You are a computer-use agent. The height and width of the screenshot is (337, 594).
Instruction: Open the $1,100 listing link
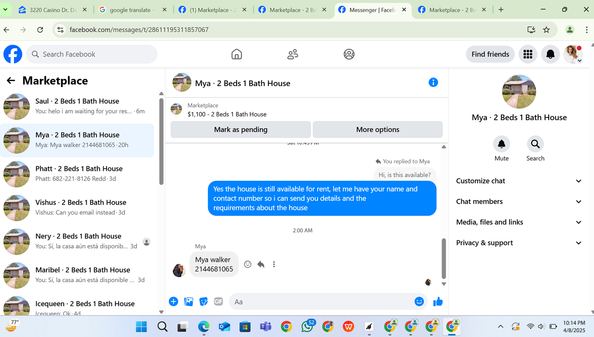227,114
